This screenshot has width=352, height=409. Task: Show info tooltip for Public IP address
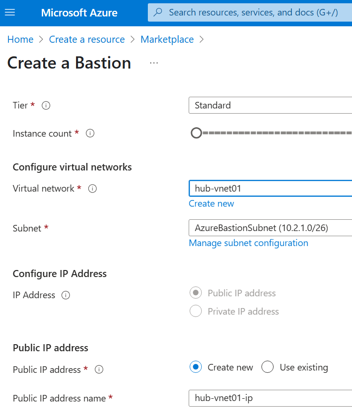point(99,370)
